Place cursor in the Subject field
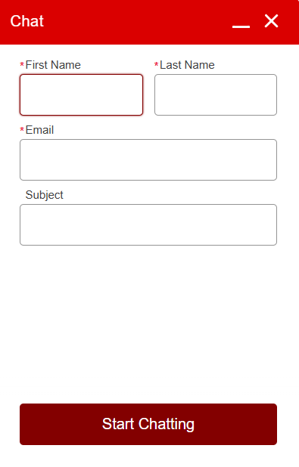Image resolution: width=299 pixels, height=467 pixels. 148,225
